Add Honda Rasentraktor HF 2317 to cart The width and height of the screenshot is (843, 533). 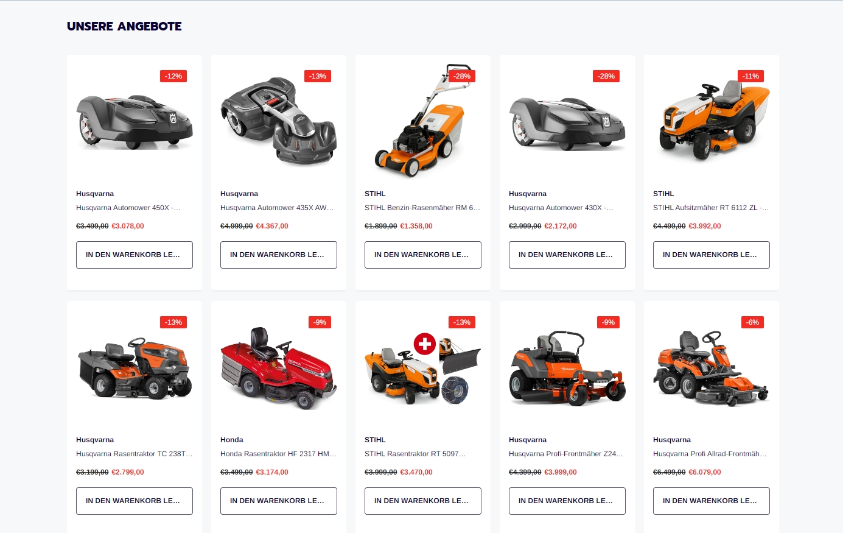pyautogui.click(x=279, y=501)
